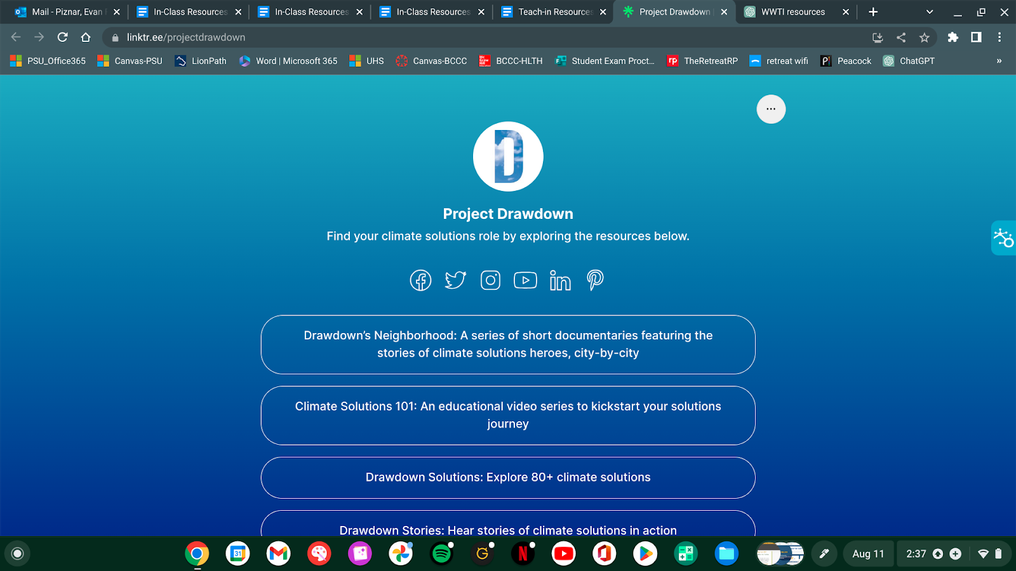
Task: Open the LionPath bookmark
Action: tap(201, 61)
